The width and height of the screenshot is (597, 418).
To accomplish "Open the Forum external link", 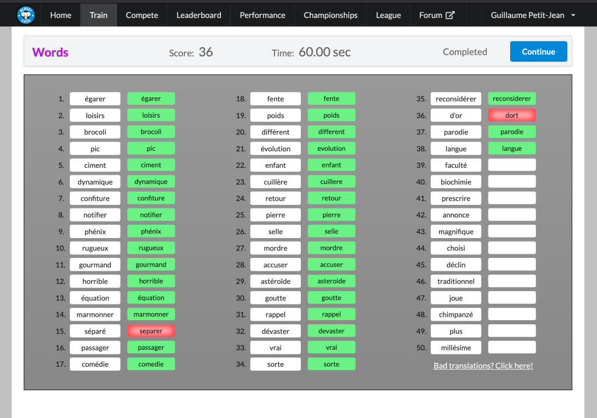I will coord(436,15).
